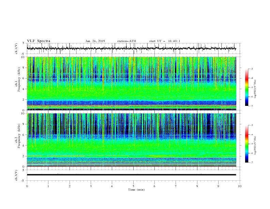Click the "Time (min)" axis title
The image size is (270, 209).
(136, 190)
